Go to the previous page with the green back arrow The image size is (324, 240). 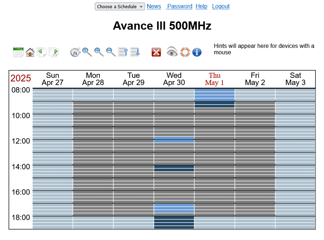42,52
